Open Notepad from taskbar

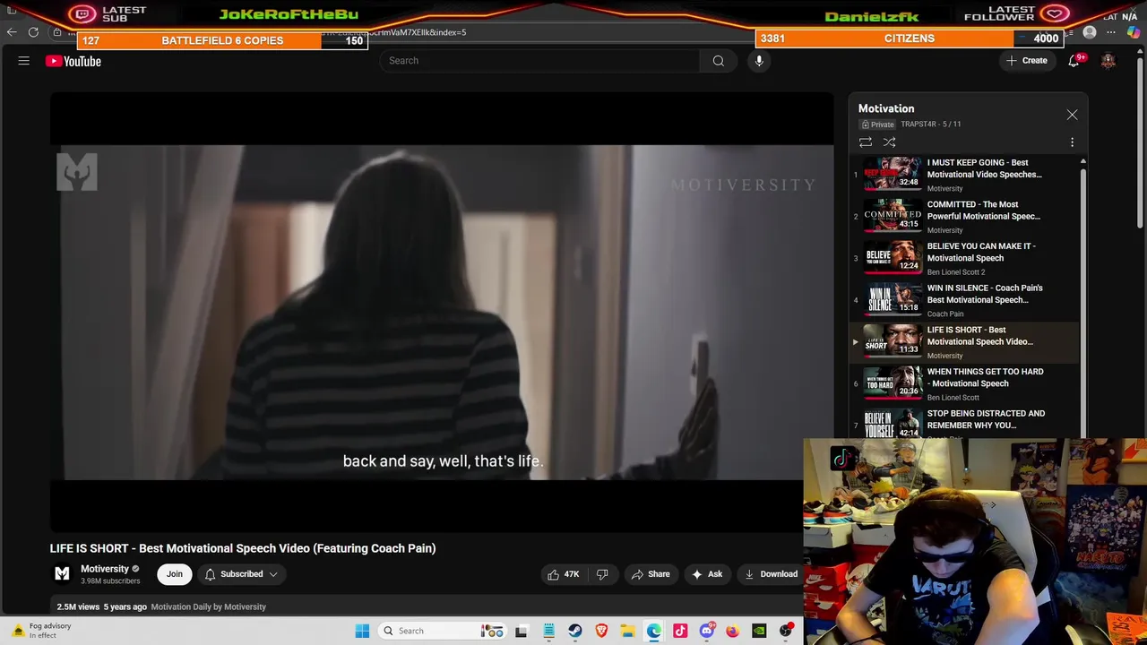pyautogui.click(x=548, y=631)
